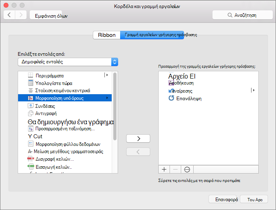Select Επανάληψη in the toolbar list
Viewport: 276px width, 210px height.
pos(209,98)
